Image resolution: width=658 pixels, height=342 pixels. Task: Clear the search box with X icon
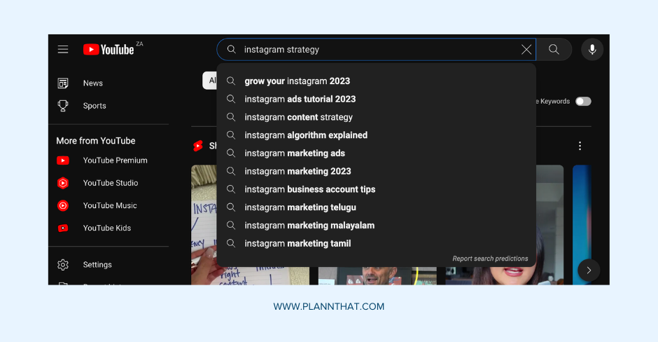pos(526,49)
